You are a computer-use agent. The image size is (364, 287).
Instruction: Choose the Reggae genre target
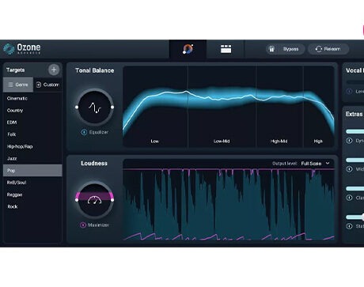pos(32,194)
